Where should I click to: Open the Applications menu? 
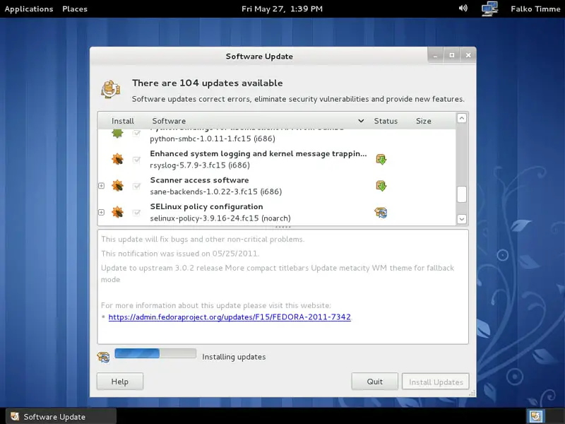tap(29, 8)
